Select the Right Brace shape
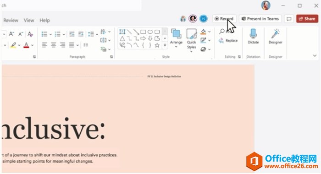 [150, 45]
